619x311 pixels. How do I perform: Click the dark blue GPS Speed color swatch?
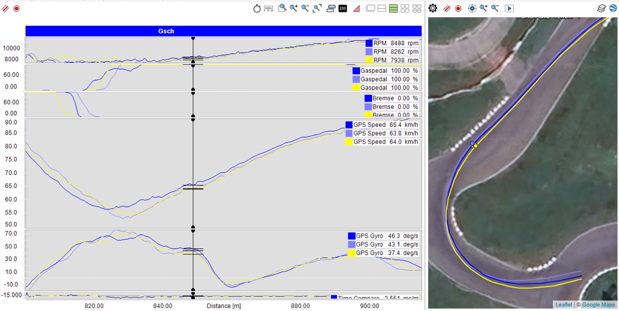click(349, 124)
